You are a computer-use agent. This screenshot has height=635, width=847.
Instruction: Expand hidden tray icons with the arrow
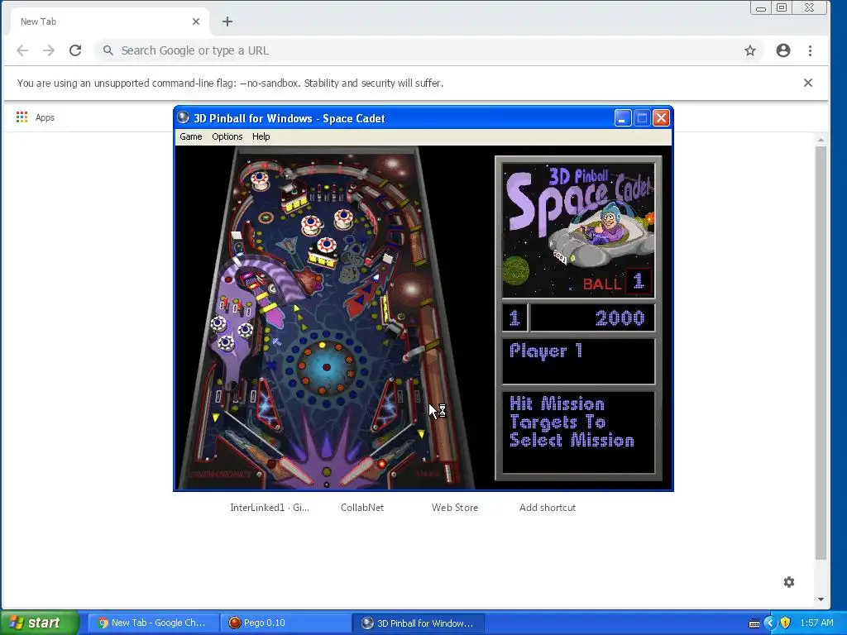click(770, 623)
